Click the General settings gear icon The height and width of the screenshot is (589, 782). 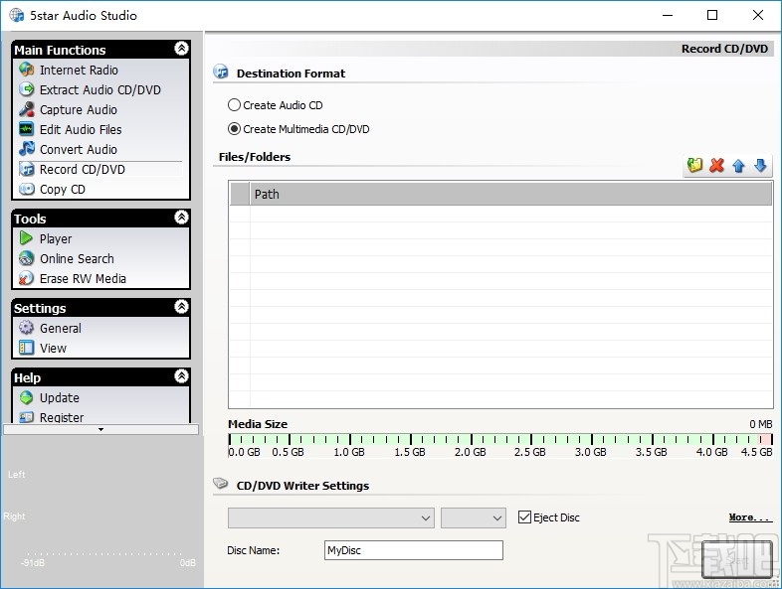pyautogui.click(x=27, y=328)
